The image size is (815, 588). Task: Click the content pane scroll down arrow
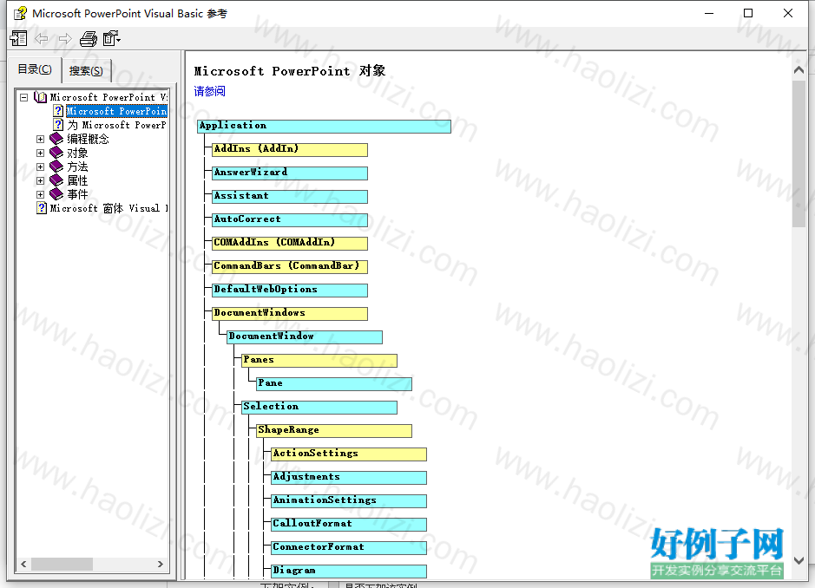pos(799,560)
